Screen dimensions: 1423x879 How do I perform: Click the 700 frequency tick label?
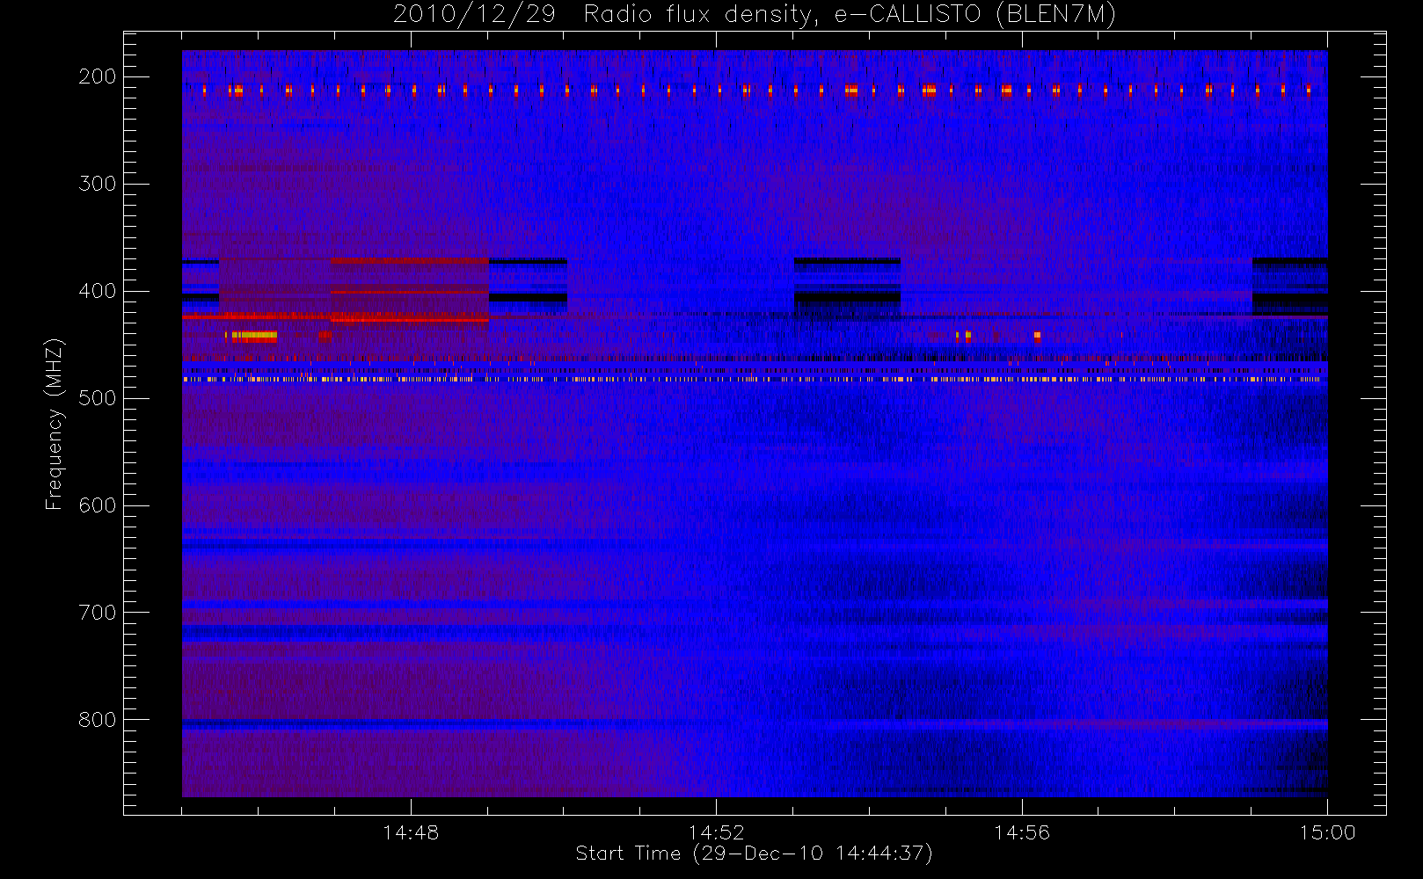[x=98, y=613]
